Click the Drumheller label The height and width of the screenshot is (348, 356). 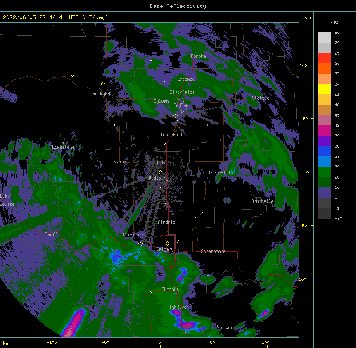click(x=263, y=202)
